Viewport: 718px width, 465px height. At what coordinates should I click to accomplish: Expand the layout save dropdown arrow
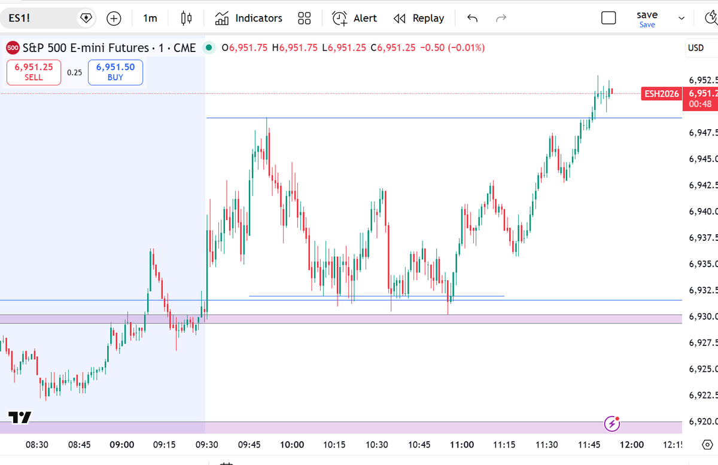682,19
